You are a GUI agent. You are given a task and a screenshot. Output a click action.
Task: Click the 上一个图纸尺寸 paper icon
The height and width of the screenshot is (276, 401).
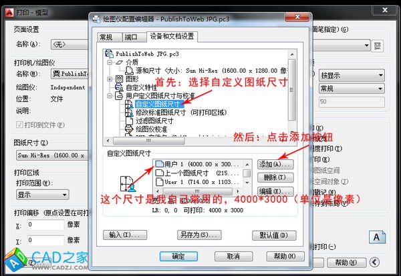coord(159,173)
